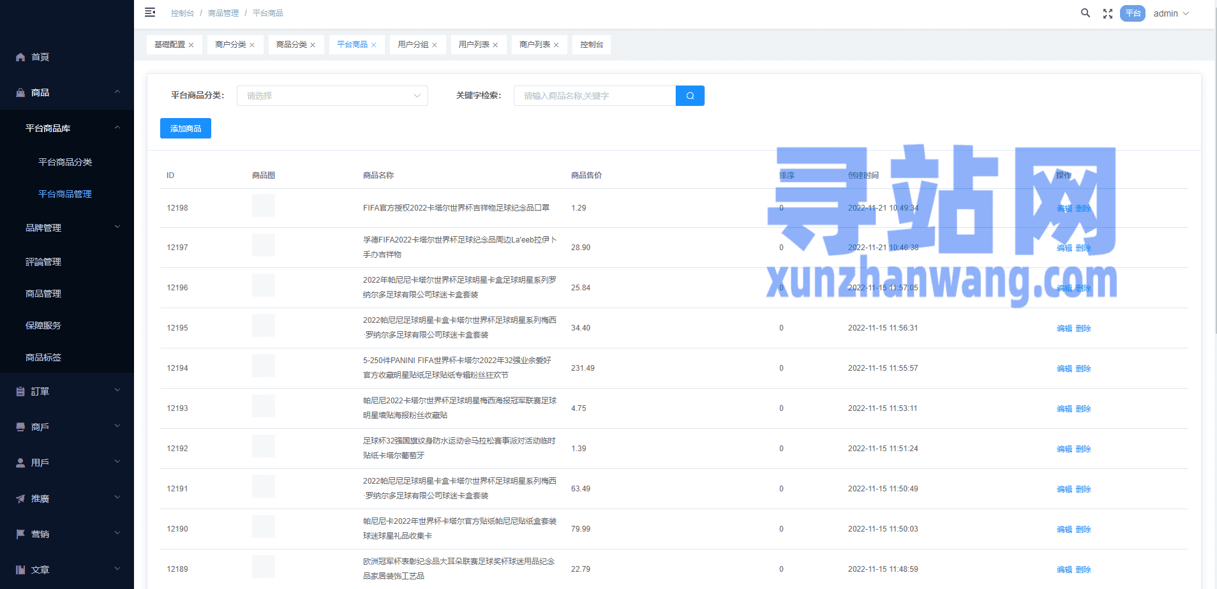The height and width of the screenshot is (589, 1217).
Task: Close the 商户列表 tab
Action: pyautogui.click(x=556, y=45)
